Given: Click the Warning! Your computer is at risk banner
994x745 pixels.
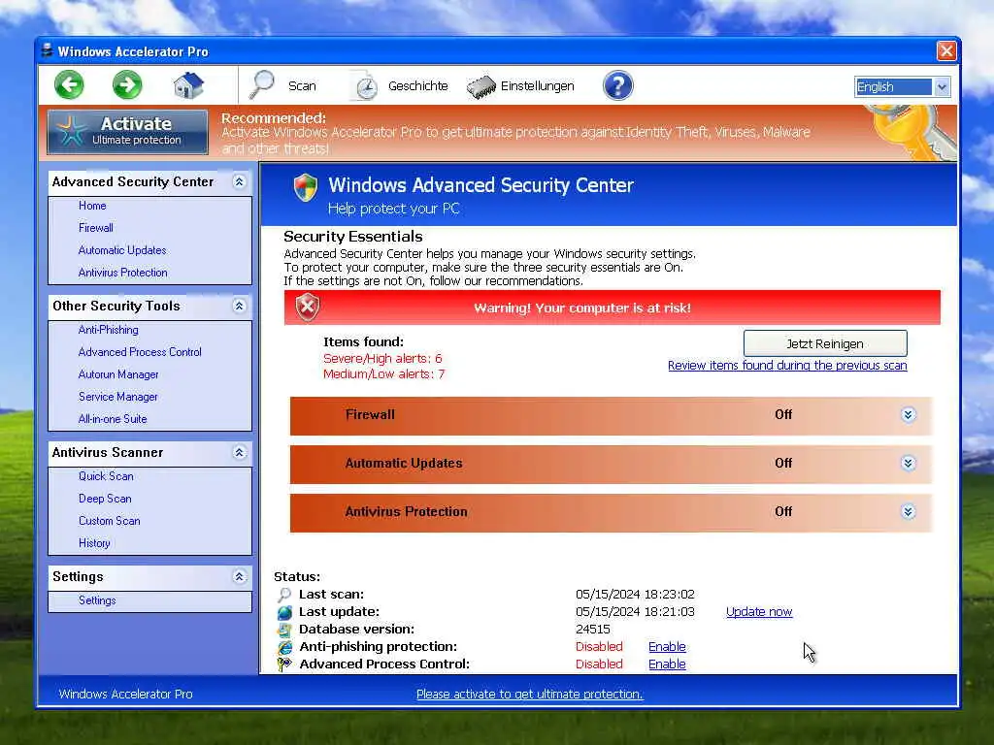Looking at the screenshot, I should coord(613,308).
